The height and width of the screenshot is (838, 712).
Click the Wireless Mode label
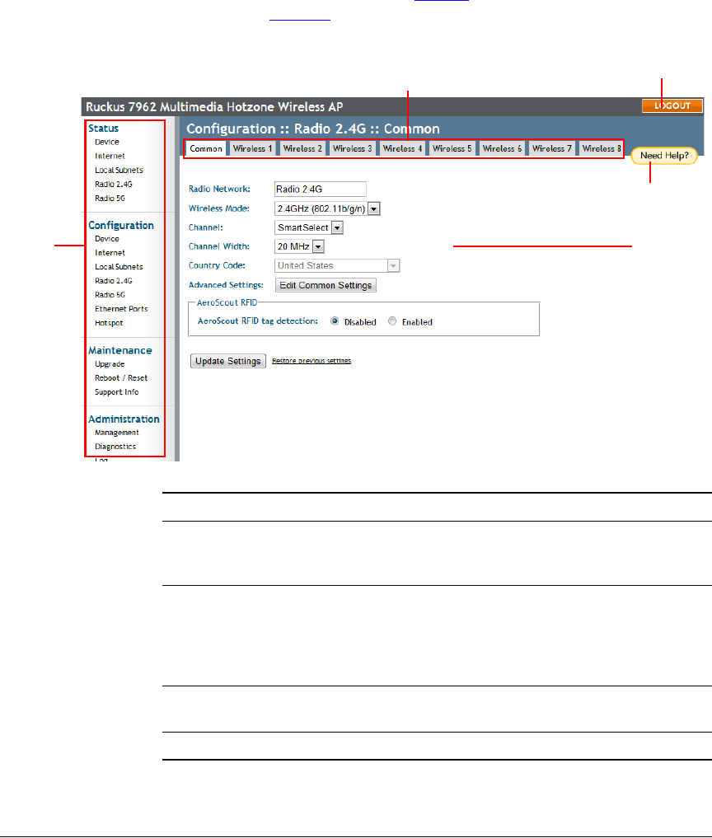[x=219, y=208]
